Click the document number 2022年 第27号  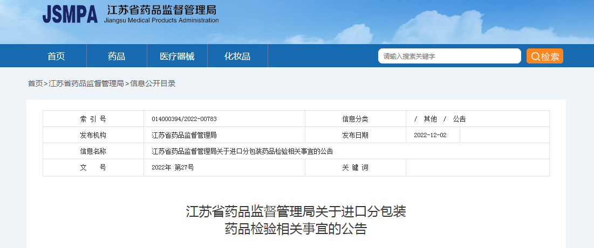tap(173, 168)
